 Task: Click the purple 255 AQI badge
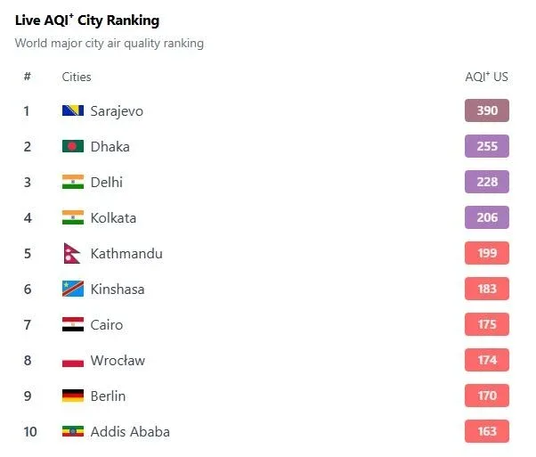[486, 146]
